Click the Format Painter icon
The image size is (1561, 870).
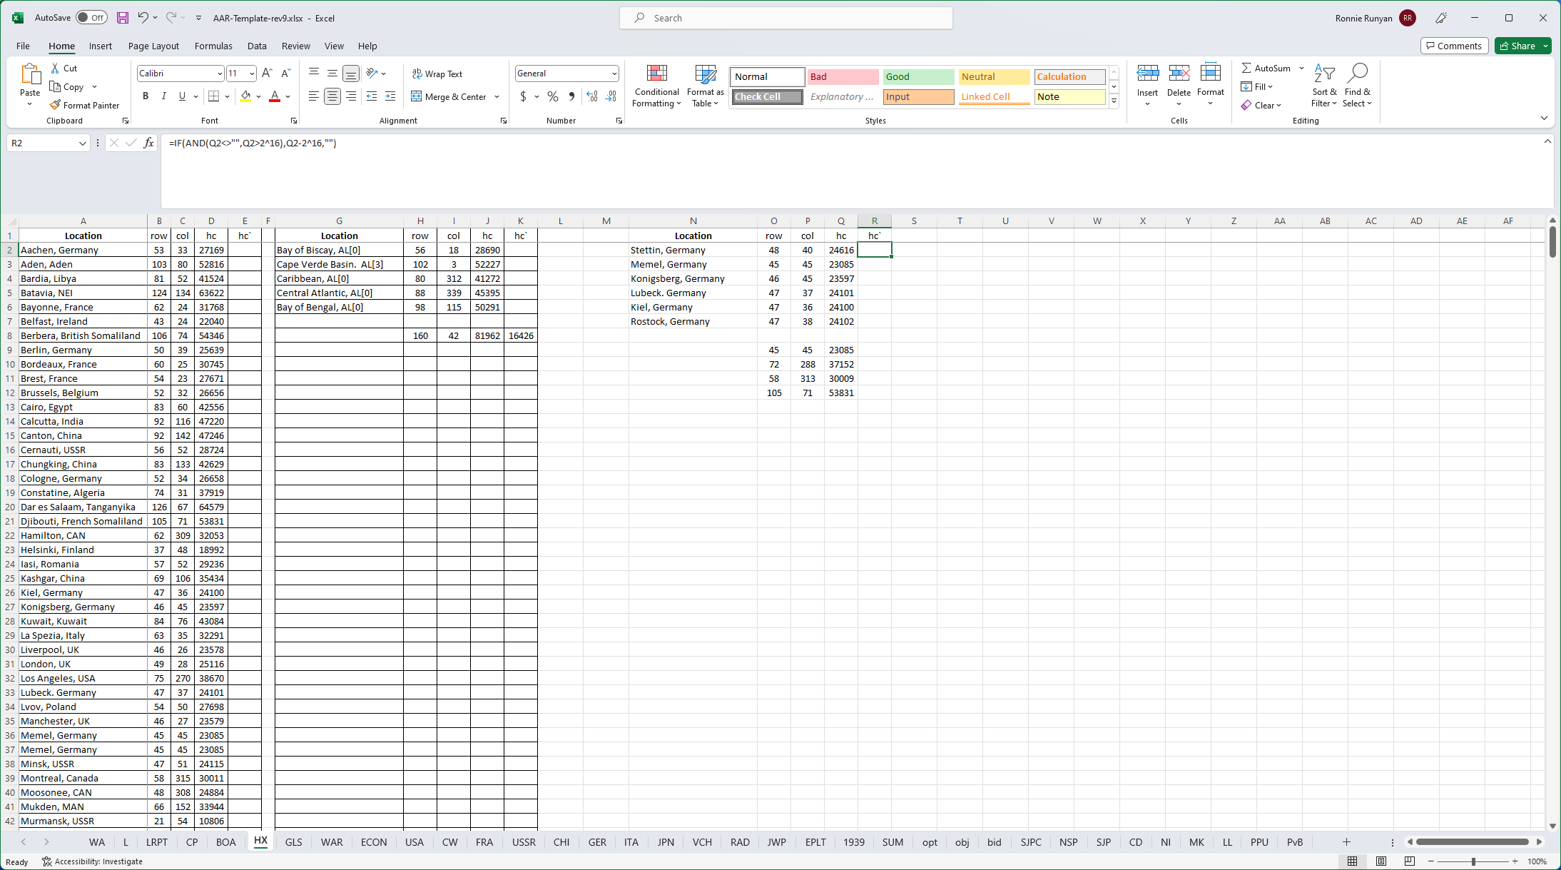pyautogui.click(x=56, y=105)
